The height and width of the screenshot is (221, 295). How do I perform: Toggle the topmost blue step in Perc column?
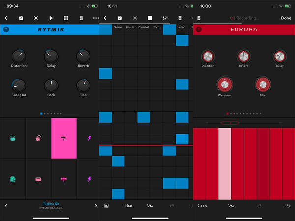pos(182,40)
